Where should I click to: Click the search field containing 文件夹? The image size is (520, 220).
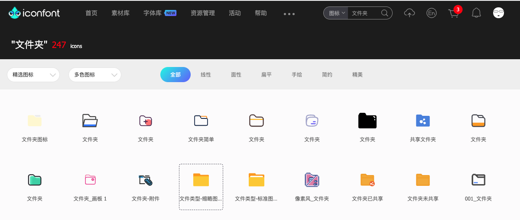[x=364, y=13]
